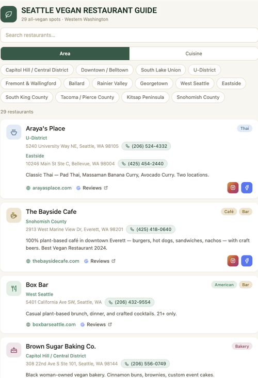Filter by Downtown / Belltown area
Viewport: 258px width, 378px height.
(x=105, y=70)
